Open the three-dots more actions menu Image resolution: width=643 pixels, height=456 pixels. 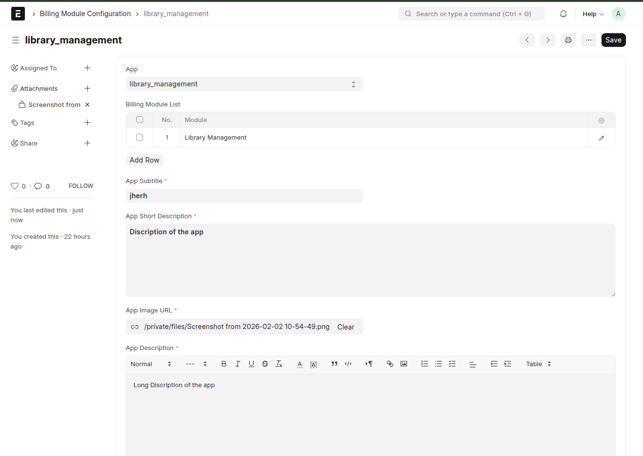click(588, 40)
